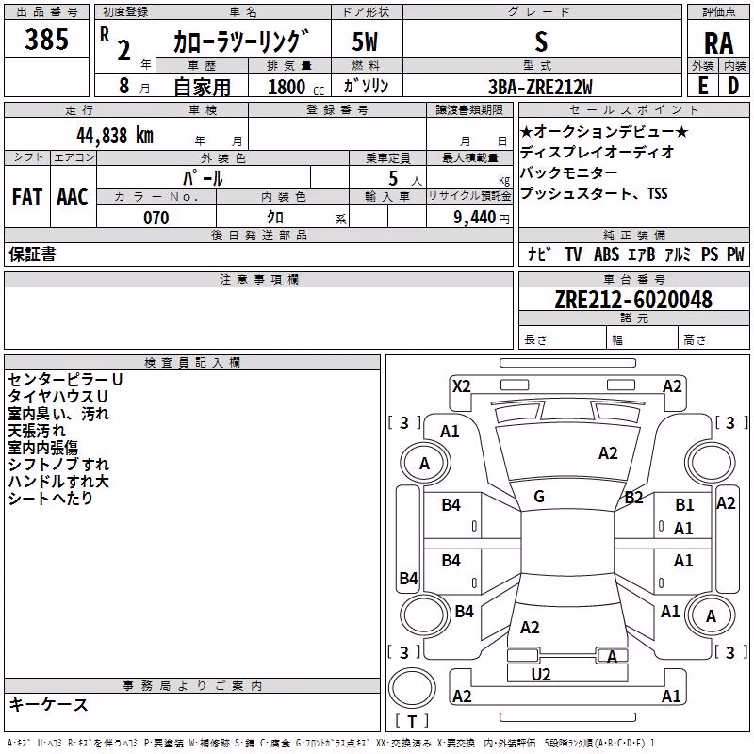
Task: Select inspector note シフトノブすれ
Action: [x=58, y=464]
